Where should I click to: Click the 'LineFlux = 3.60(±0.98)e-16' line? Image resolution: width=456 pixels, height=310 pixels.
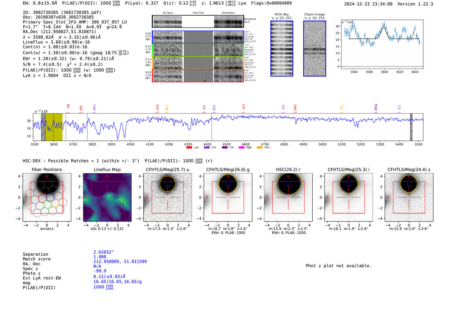56,42
